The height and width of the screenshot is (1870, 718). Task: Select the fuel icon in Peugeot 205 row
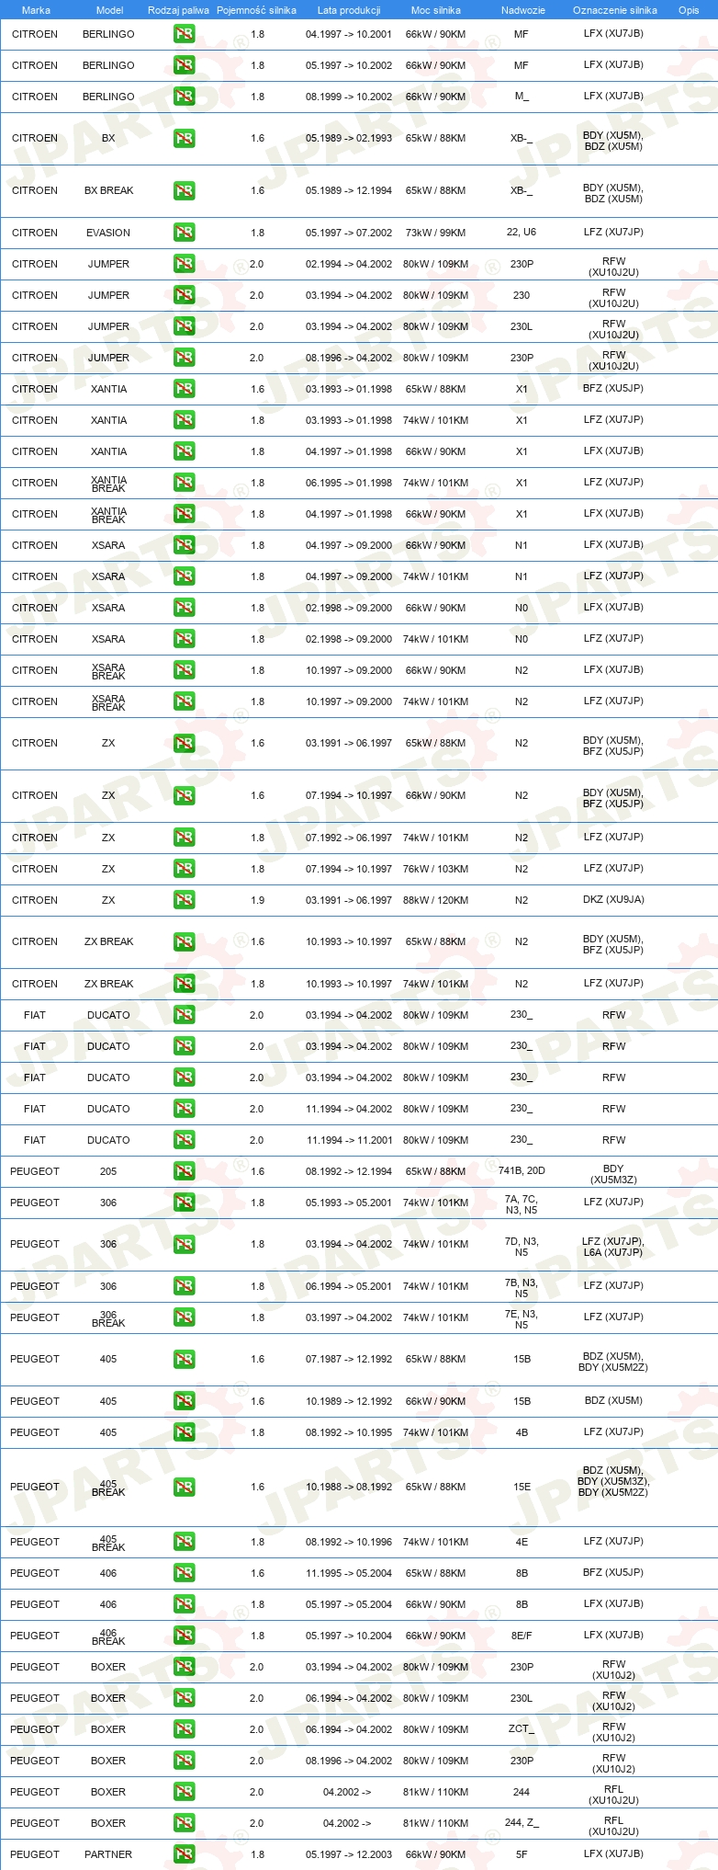[184, 1171]
